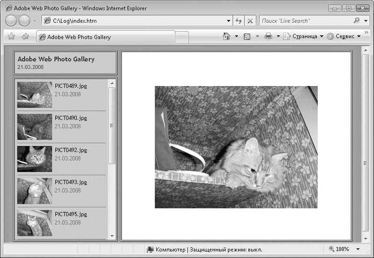This screenshot has height=258, width=374.
Task: Click the main page vertical scrollbar handle
Action: click(366, 143)
